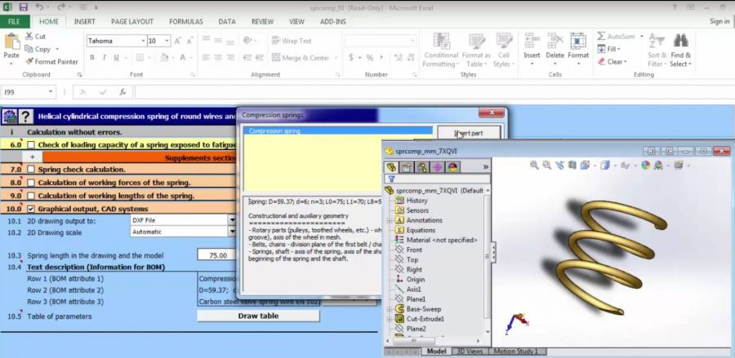Switch to the INSERT ribbon tab
Screen dimensions: 735x358
click(x=84, y=21)
